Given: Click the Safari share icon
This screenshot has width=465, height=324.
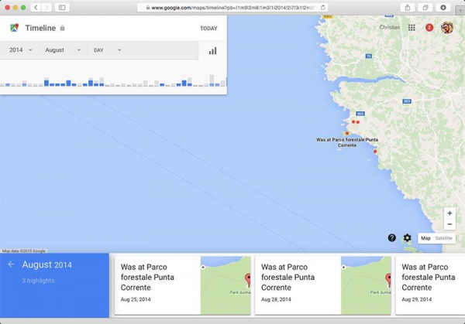Looking at the screenshot, I should pyautogui.click(x=408, y=8).
